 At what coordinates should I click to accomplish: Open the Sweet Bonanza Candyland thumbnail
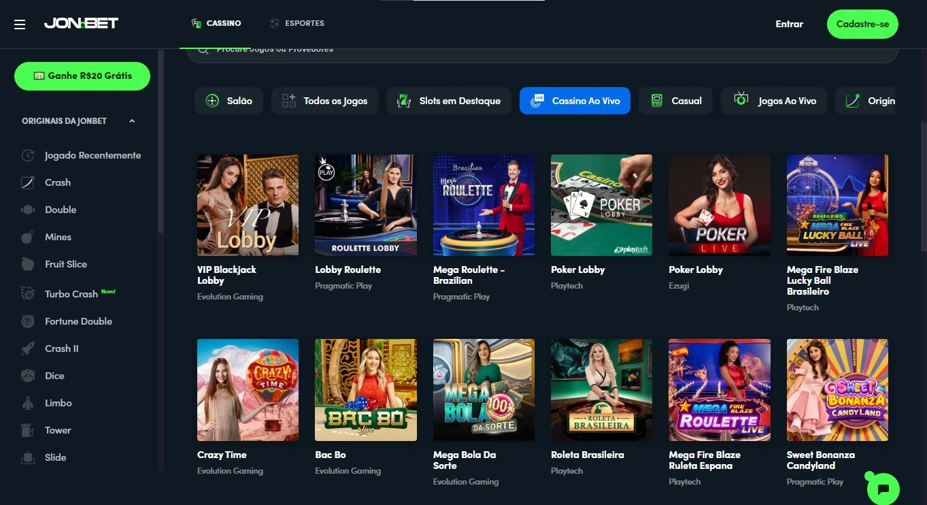point(837,390)
